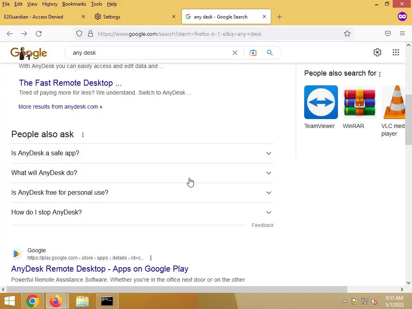
Task: Open the View menu
Action: 32,4
